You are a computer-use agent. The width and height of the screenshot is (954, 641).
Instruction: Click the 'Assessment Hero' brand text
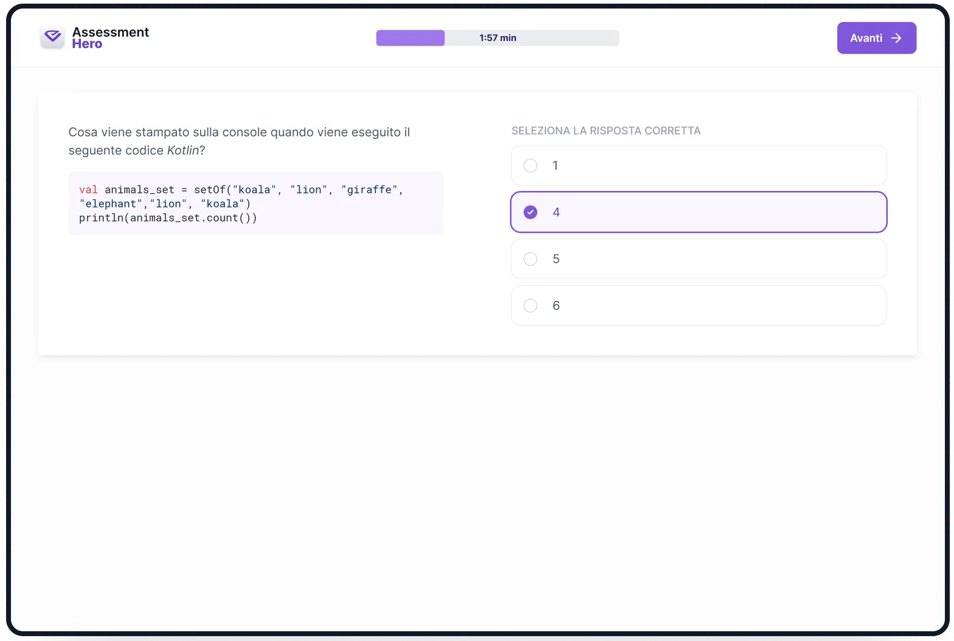tap(110, 38)
